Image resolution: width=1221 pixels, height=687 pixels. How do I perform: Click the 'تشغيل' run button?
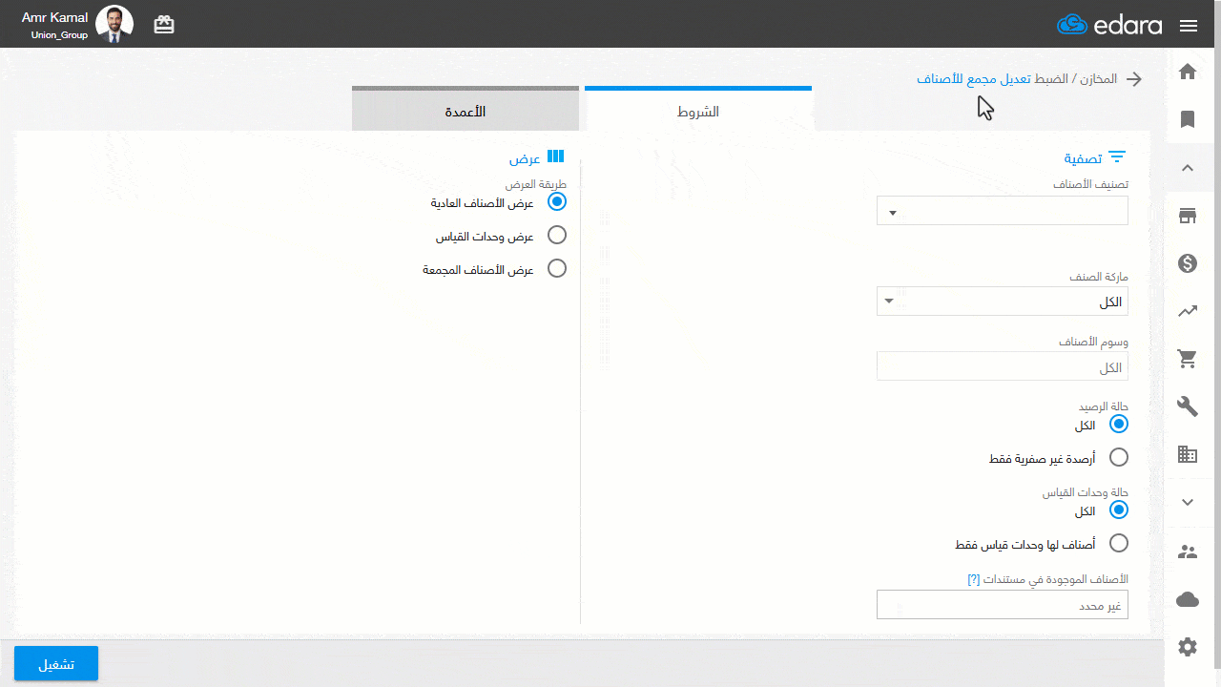[56, 664]
